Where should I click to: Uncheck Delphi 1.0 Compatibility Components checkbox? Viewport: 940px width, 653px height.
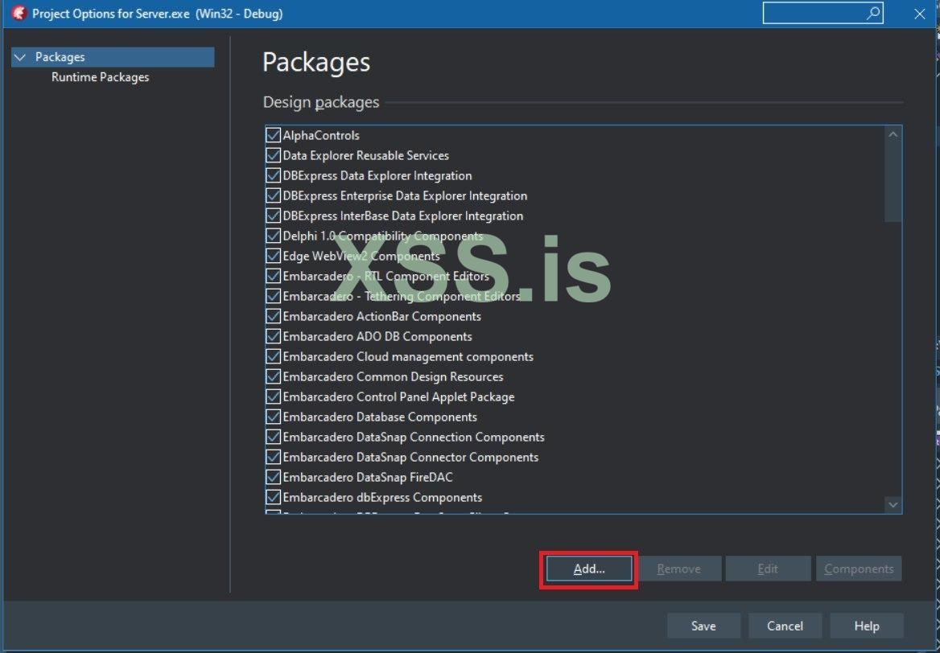click(273, 236)
